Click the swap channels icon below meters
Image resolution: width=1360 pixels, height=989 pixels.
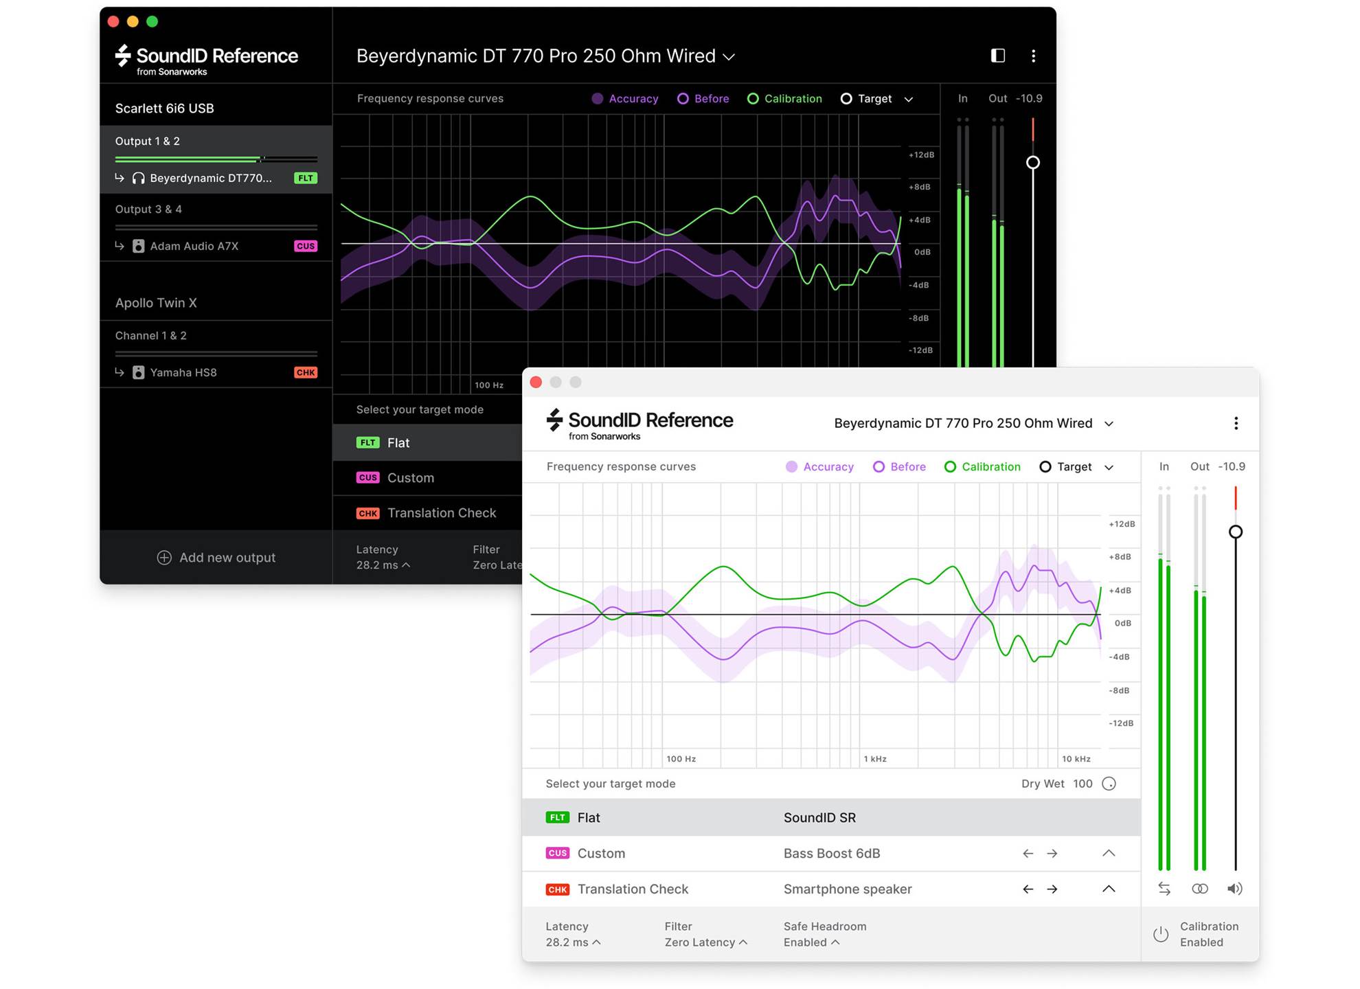(1164, 889)
